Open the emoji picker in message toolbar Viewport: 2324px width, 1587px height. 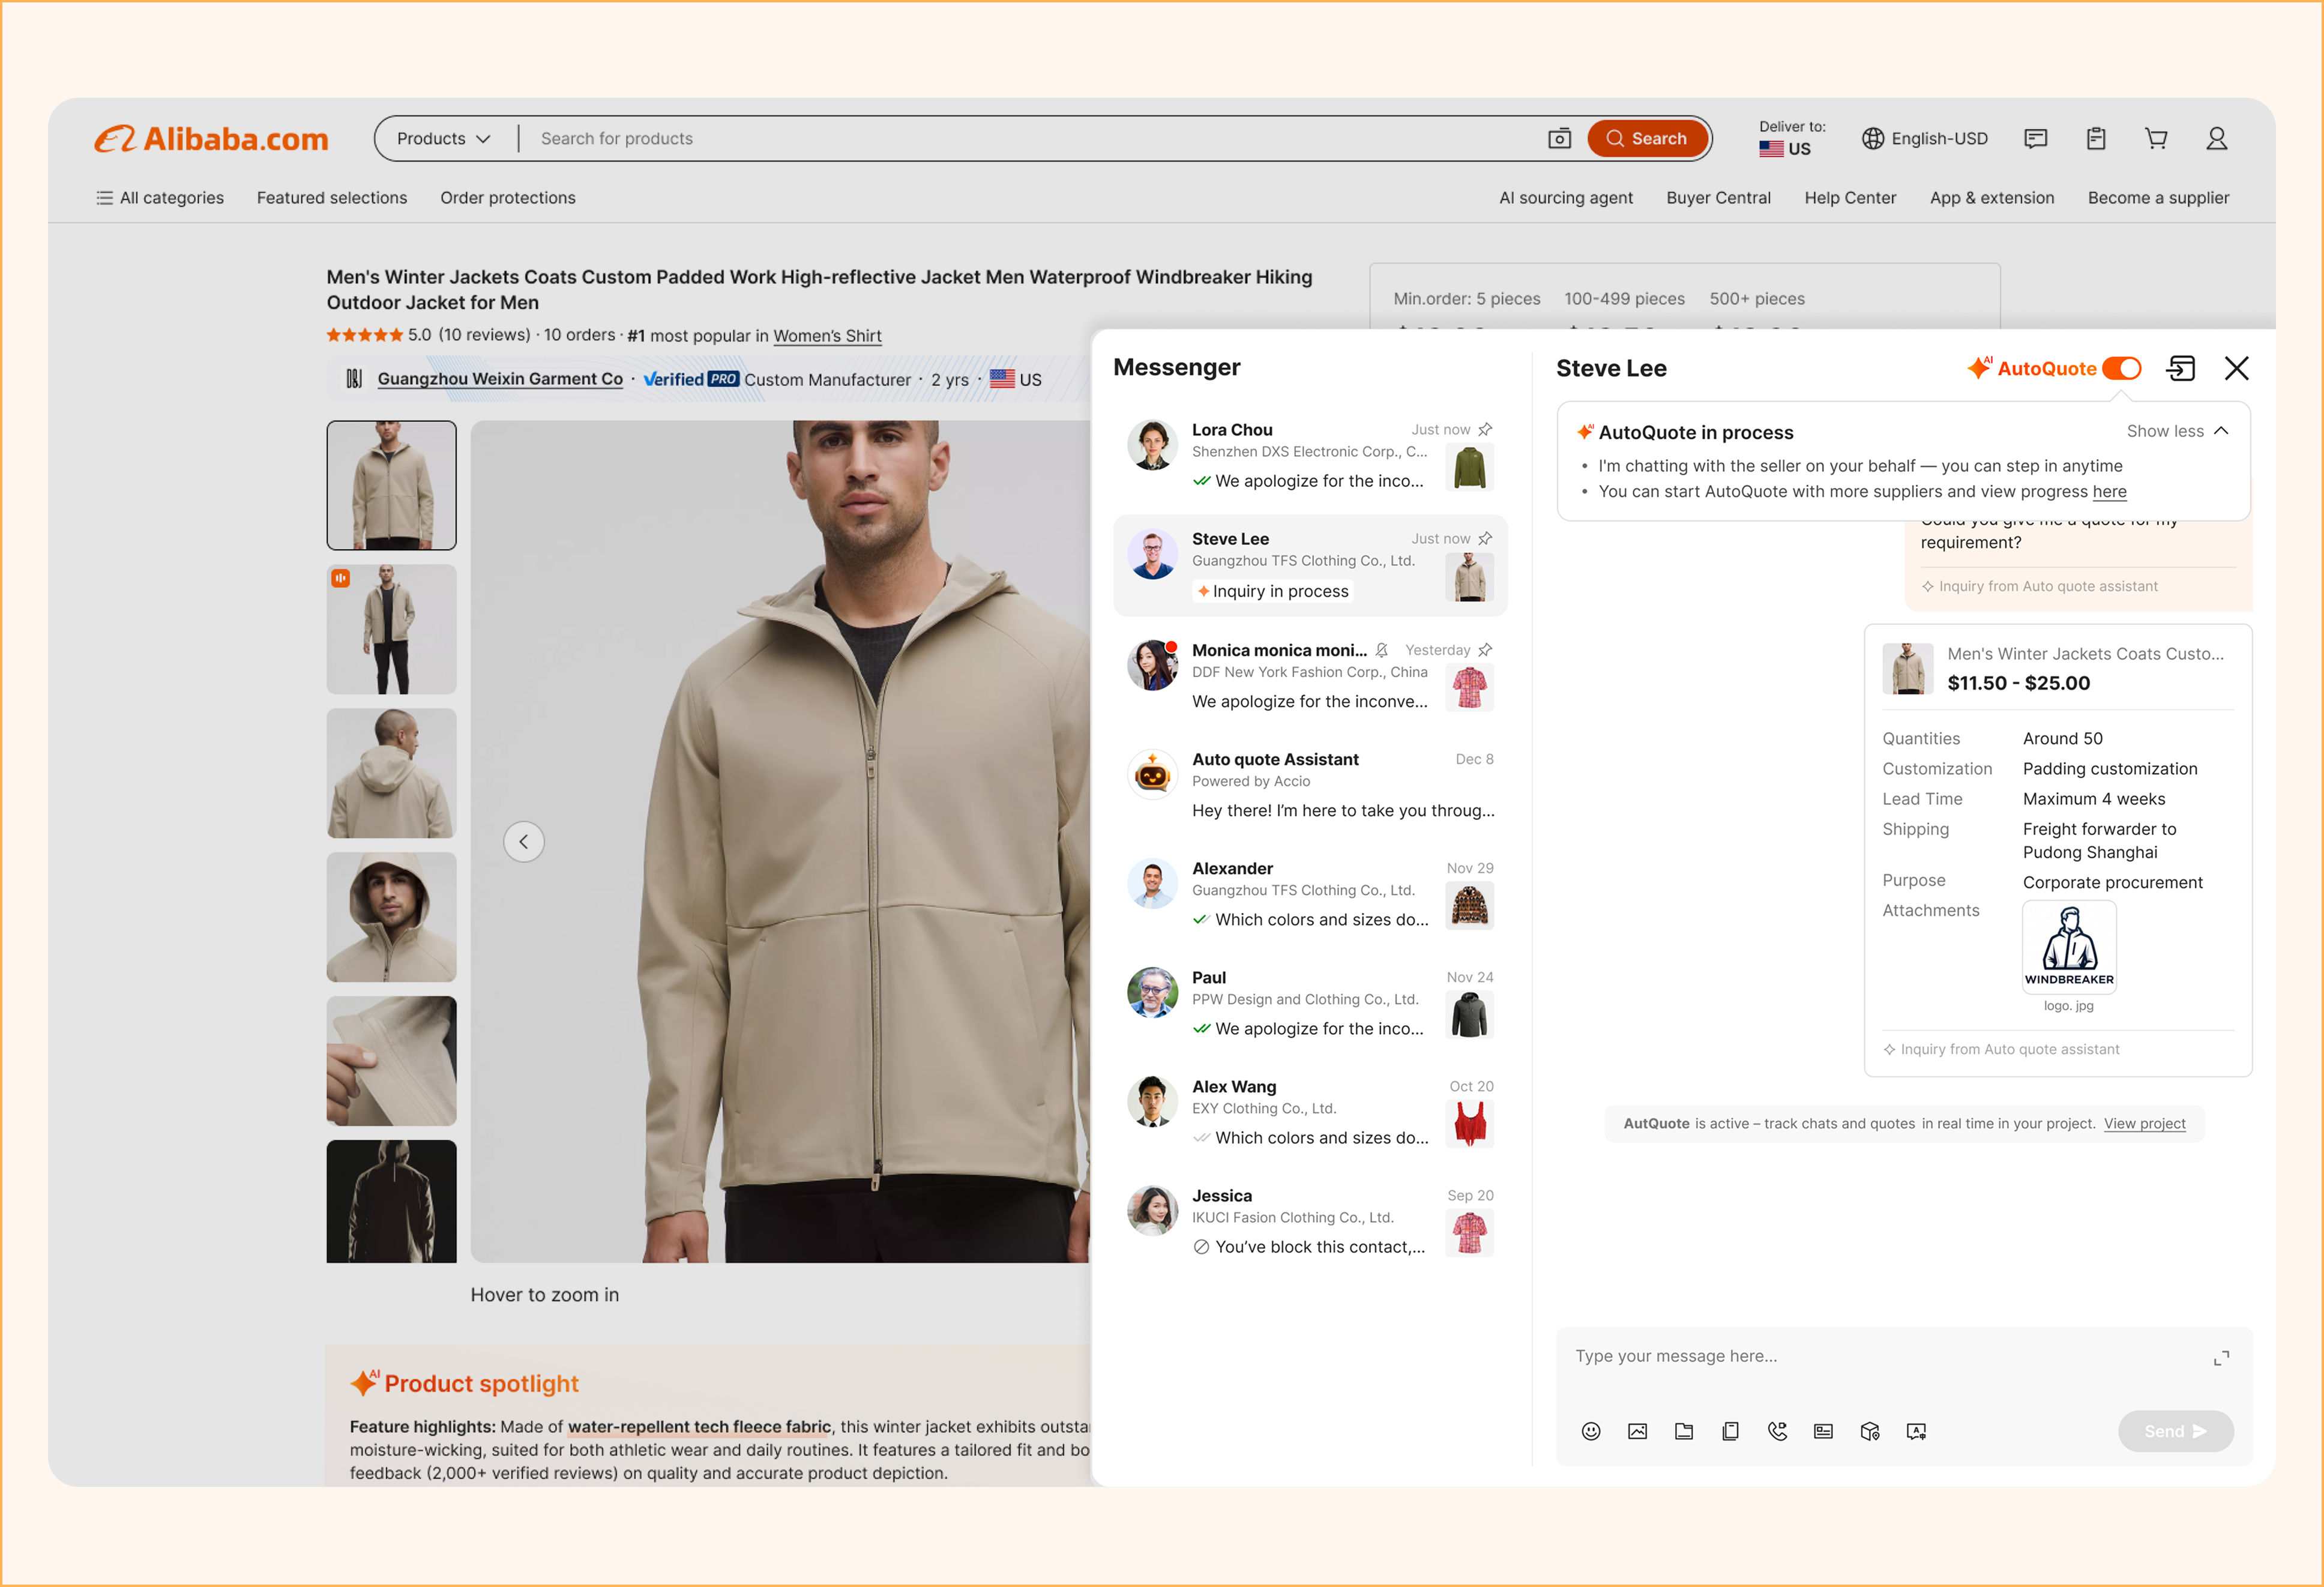1591,1431
